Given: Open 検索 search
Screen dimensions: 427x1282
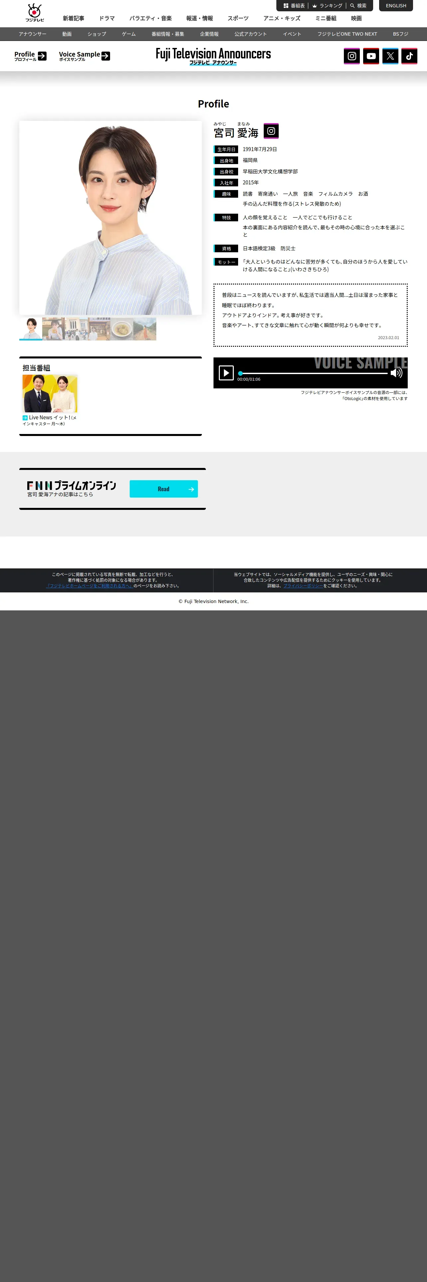Looking at the screenshot, I should [358, 6].
